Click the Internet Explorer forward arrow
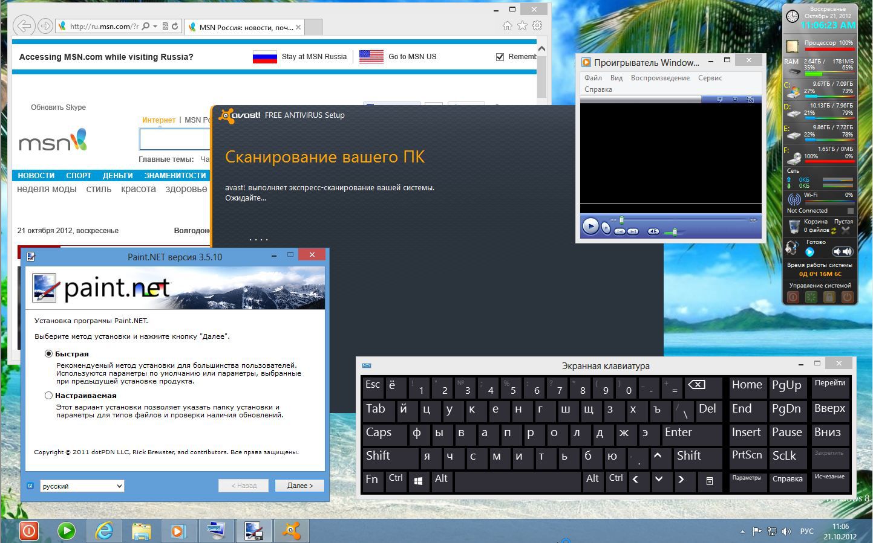 [44, 26]
